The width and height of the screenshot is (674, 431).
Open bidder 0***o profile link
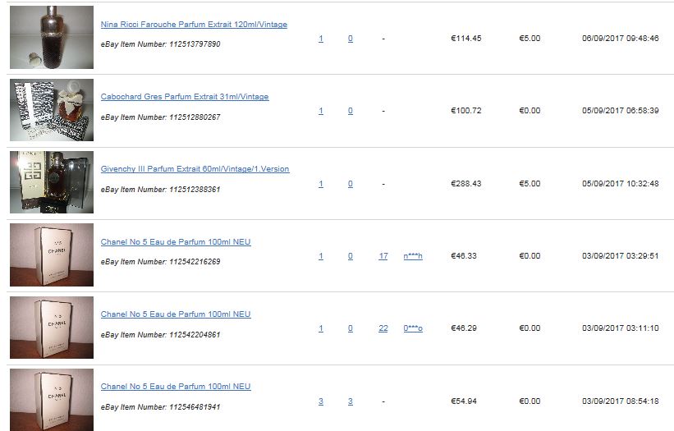click(413, 328)
